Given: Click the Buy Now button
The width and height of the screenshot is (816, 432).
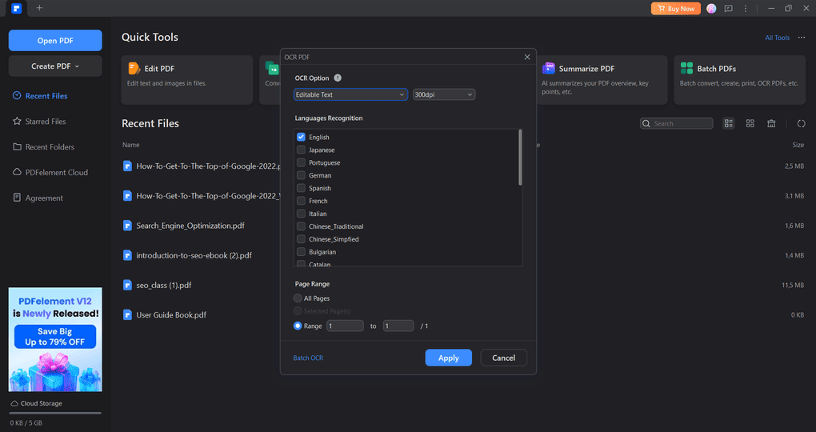Looking at the screenshot, I should [x=675, y=8].
